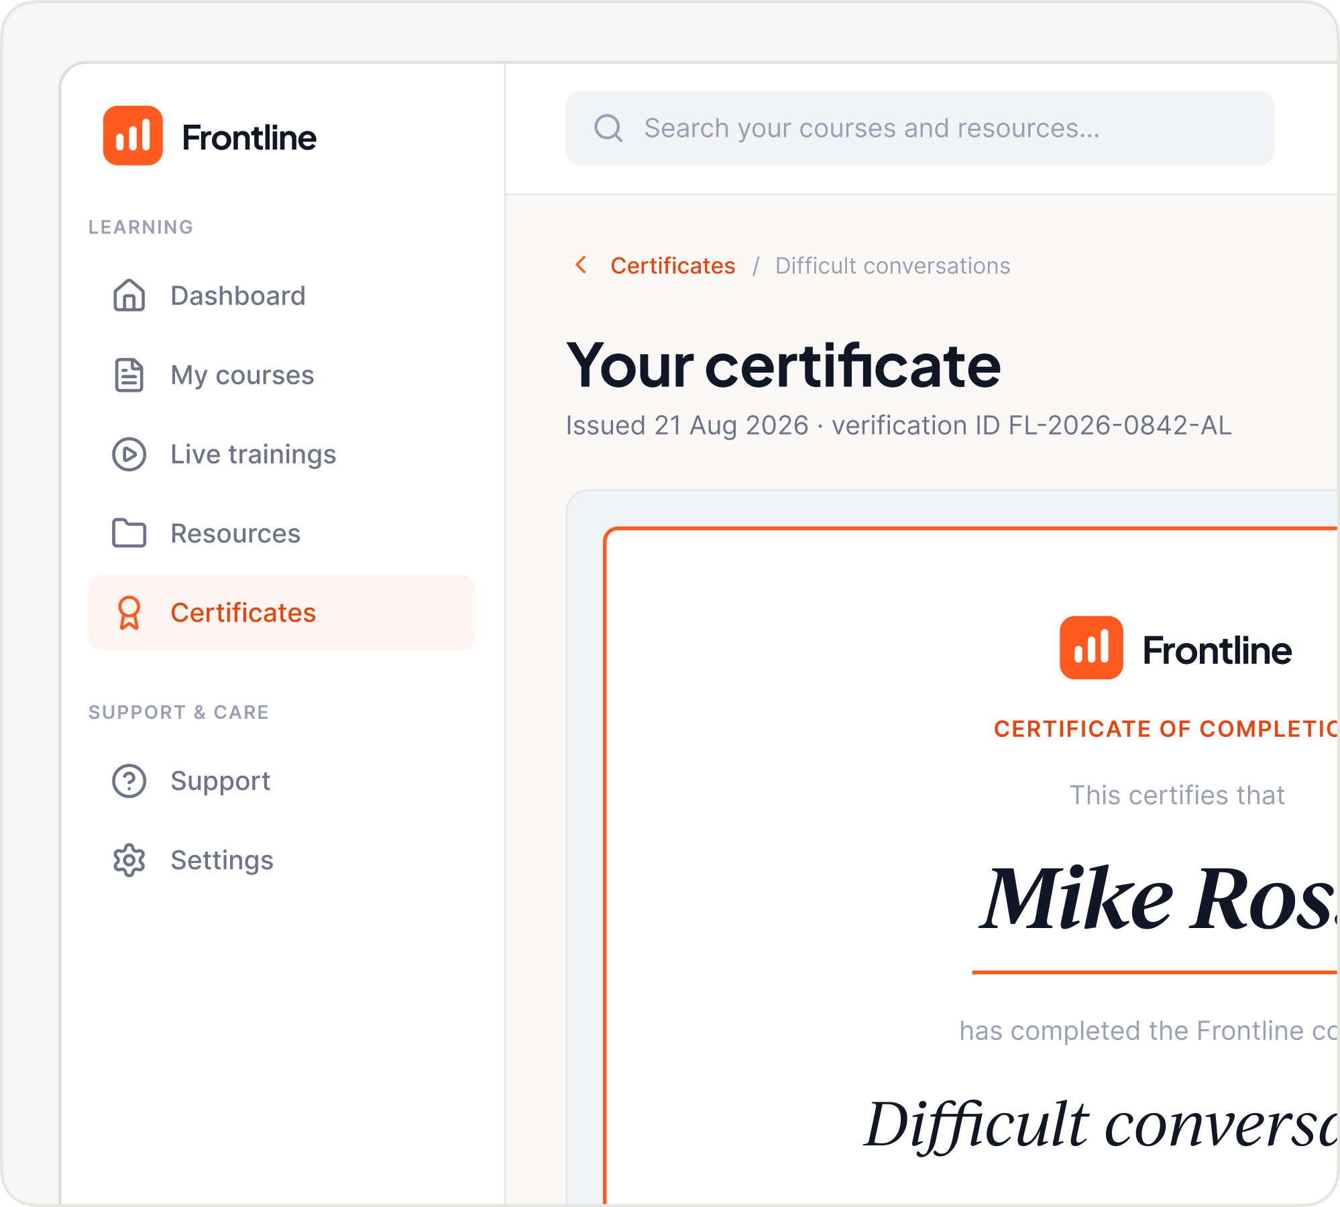
Task: Click the Certificates breadcrumb link
Action: coord(673,266)
